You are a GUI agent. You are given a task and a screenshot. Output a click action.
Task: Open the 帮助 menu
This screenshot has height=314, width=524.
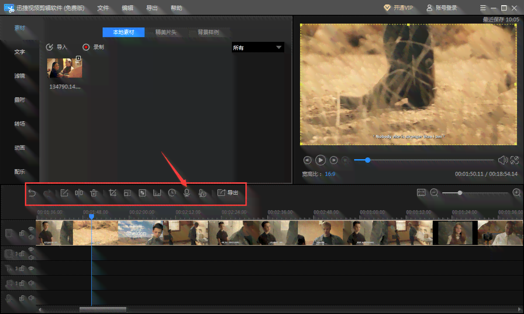(176, 8)
